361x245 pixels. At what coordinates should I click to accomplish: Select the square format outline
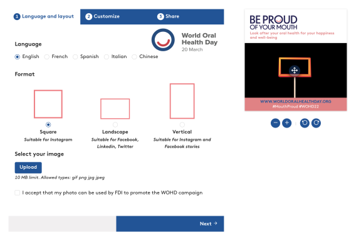pos(48,104)
